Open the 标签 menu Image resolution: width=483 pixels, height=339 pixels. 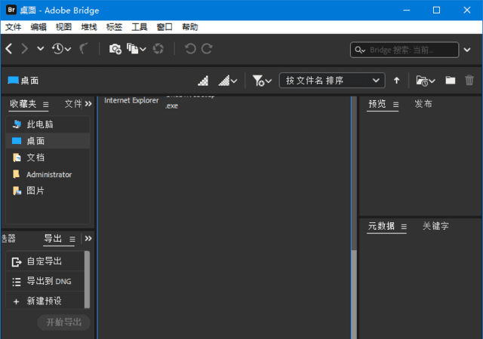[x=114, y=27]
